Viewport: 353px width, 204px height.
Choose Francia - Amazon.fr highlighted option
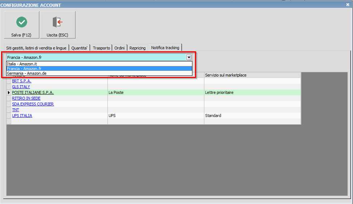click(x=99, y=69)
